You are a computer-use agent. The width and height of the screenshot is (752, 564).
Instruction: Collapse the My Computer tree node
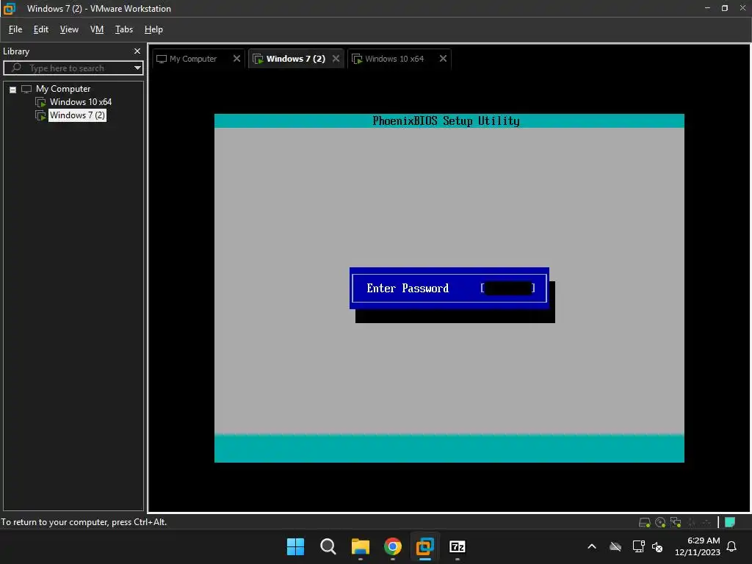(x=13, y=89)
